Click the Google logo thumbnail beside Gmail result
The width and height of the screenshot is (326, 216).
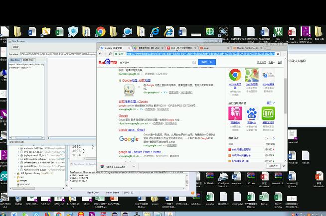[x=129, y=139]
